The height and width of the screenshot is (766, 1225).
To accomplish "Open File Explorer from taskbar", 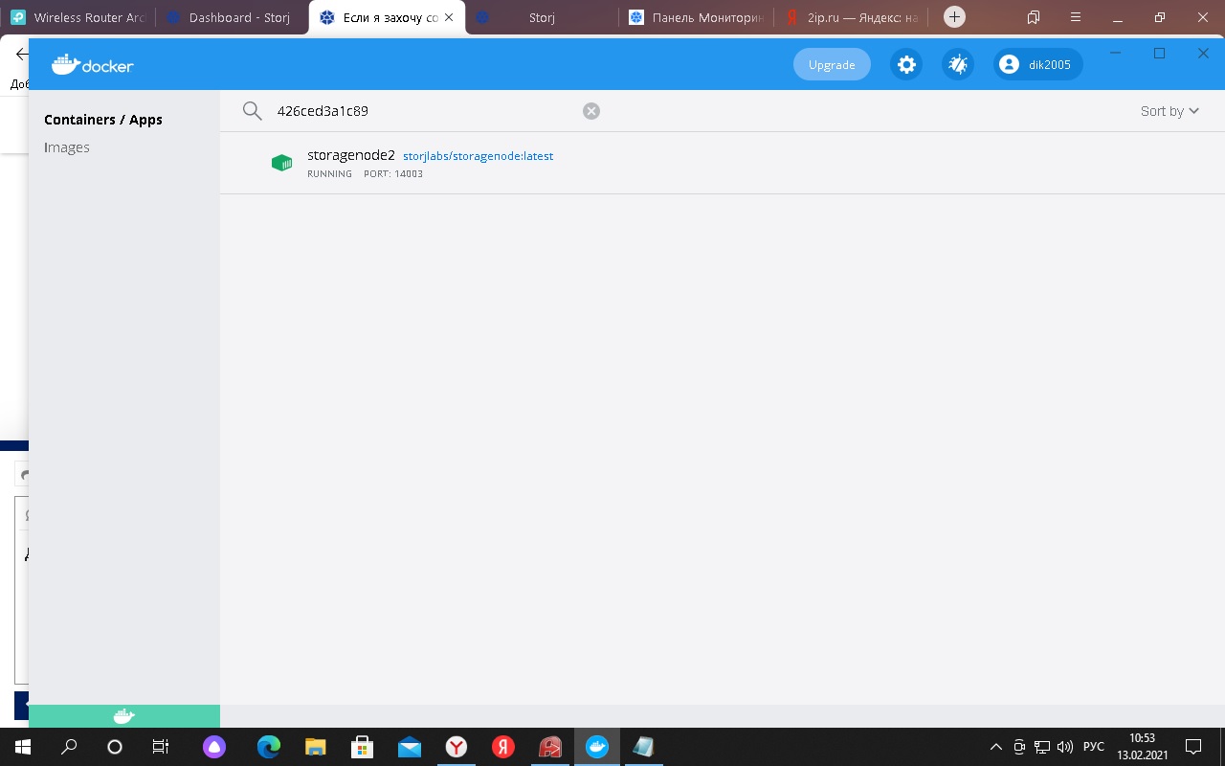I will [x=316, y=747].
